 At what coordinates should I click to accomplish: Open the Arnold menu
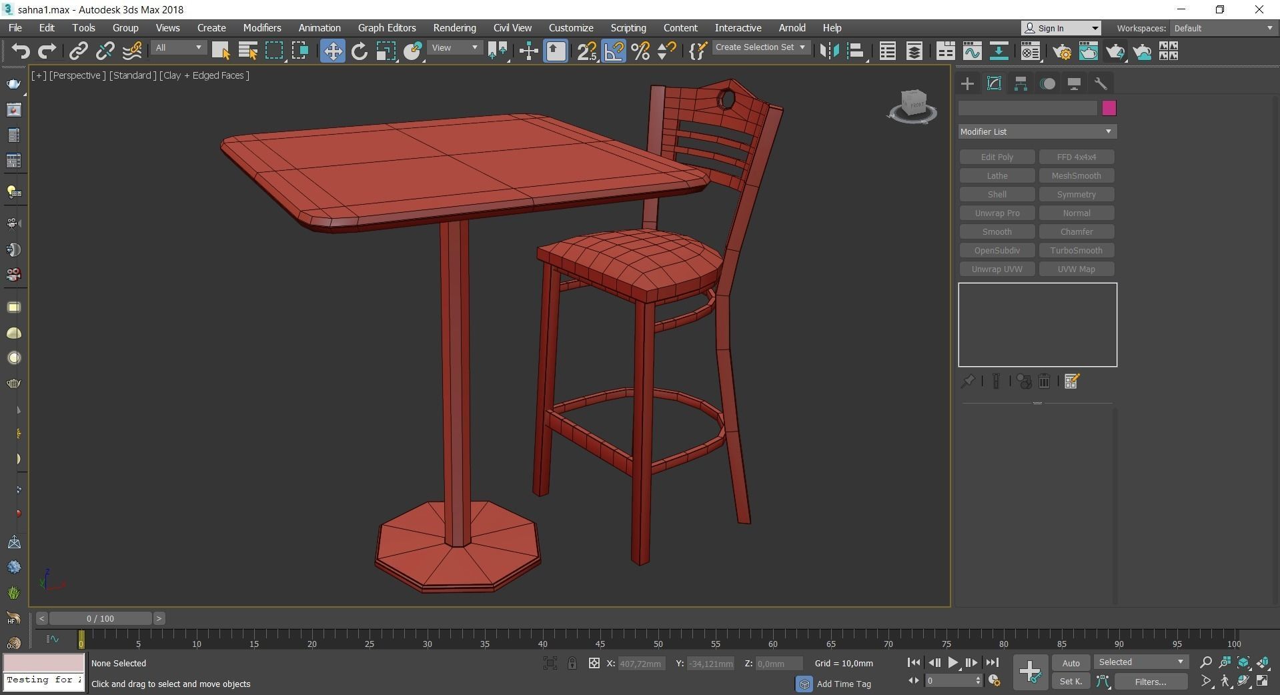(x=792, y=28)
